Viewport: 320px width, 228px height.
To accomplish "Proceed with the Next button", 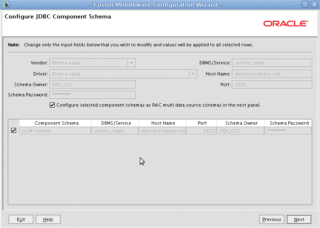I will (299, 219).
